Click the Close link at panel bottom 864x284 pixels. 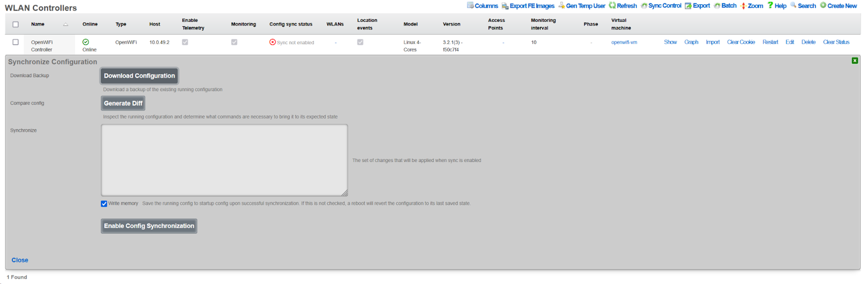(x=20, y=260)
